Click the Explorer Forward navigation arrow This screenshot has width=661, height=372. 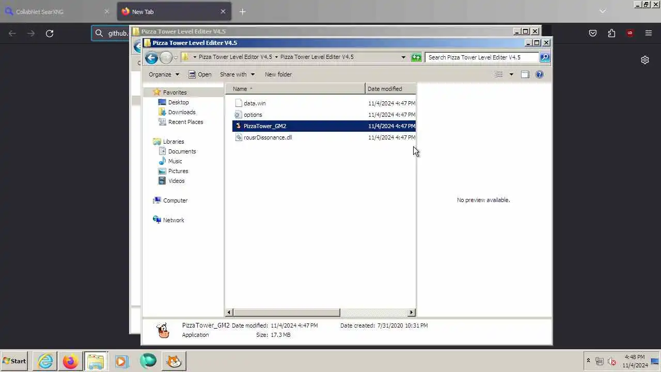[x=166, y=57]
